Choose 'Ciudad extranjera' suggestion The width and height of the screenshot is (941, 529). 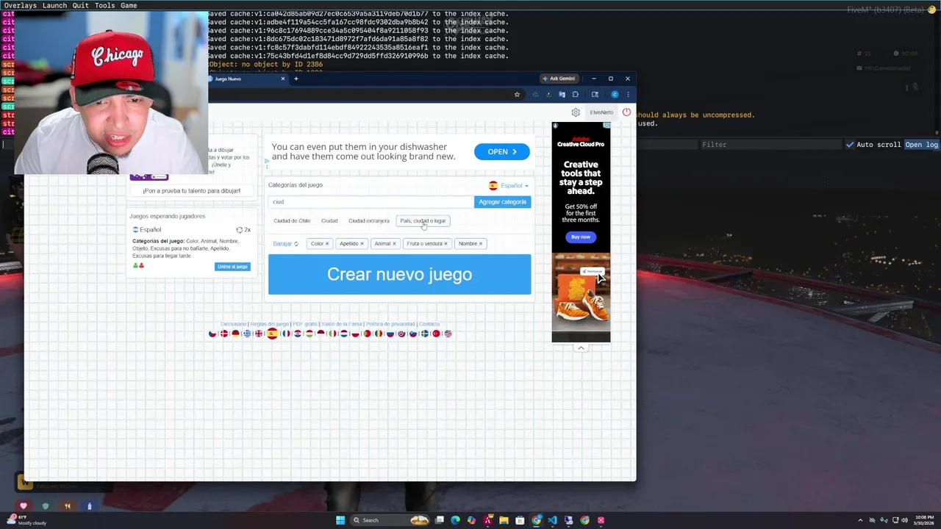(369, 220)
